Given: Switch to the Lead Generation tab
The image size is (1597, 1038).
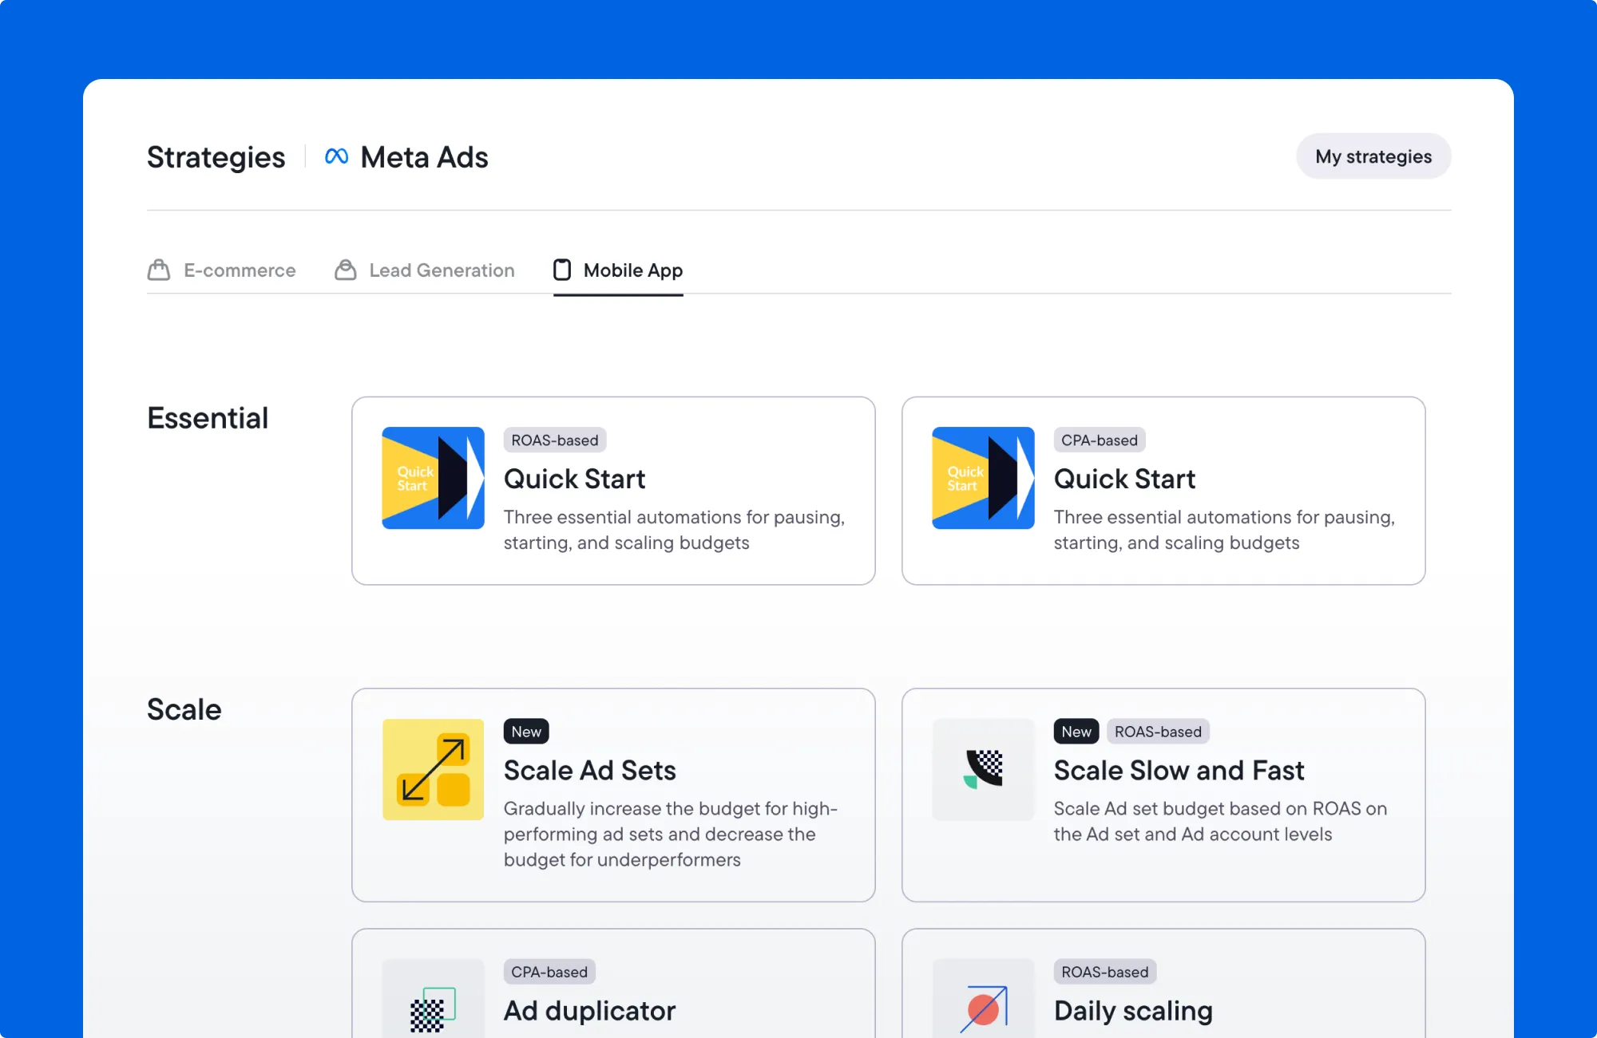Looking at the screenshot, I should pos(442,270).
